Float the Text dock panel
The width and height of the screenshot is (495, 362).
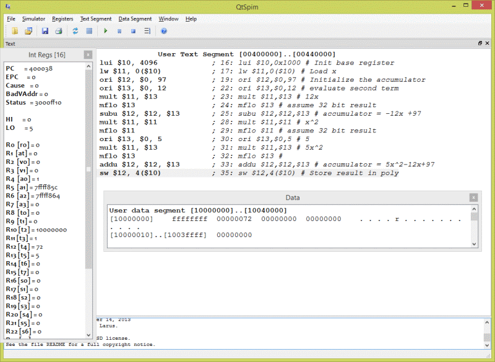pos(480,43)
